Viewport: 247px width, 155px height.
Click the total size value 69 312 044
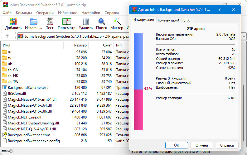point(227,59)
